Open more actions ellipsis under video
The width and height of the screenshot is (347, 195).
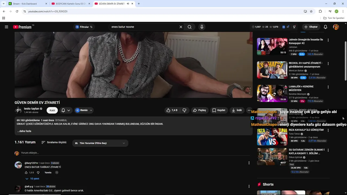(x=249, y=110)
